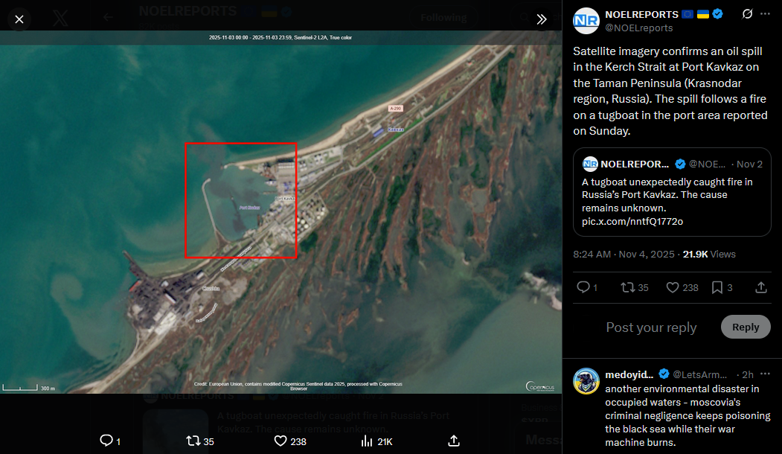
Task: Open more options on medoyid reply
Action: 765,374
